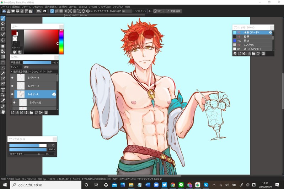The image size is (284, 189).
Task: Turn snap off with the highlighted icon
Action: coord(52,11)
